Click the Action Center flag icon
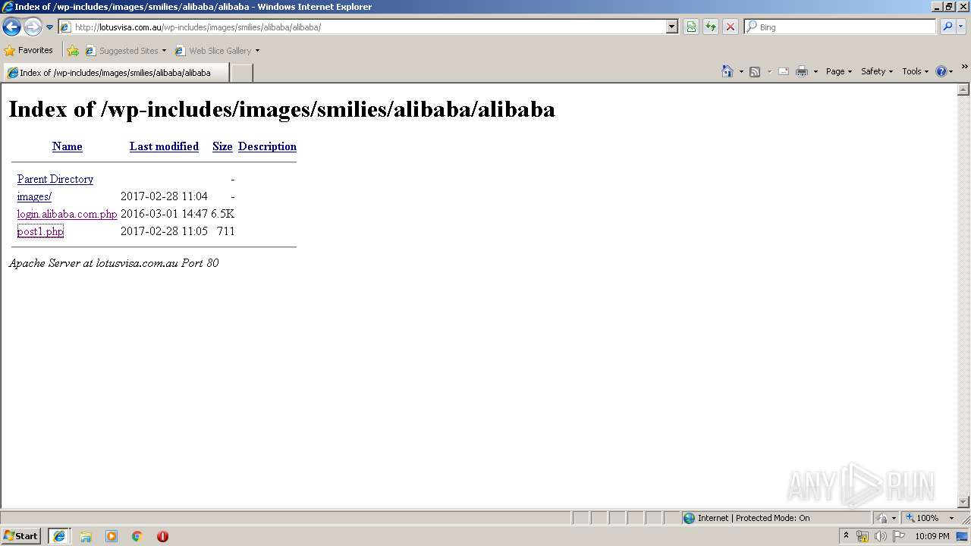The image size is (971, 546). pyautogui.click(x=899, y=536)
